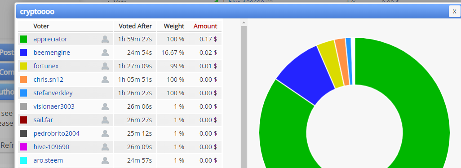Open the chris.sn12 voter link
This screenshot has width=461, height=168.
[x=48, y=80]
